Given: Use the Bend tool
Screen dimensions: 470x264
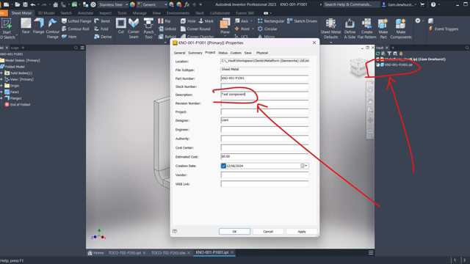Looking at the screenshot, I should point(102,21).
